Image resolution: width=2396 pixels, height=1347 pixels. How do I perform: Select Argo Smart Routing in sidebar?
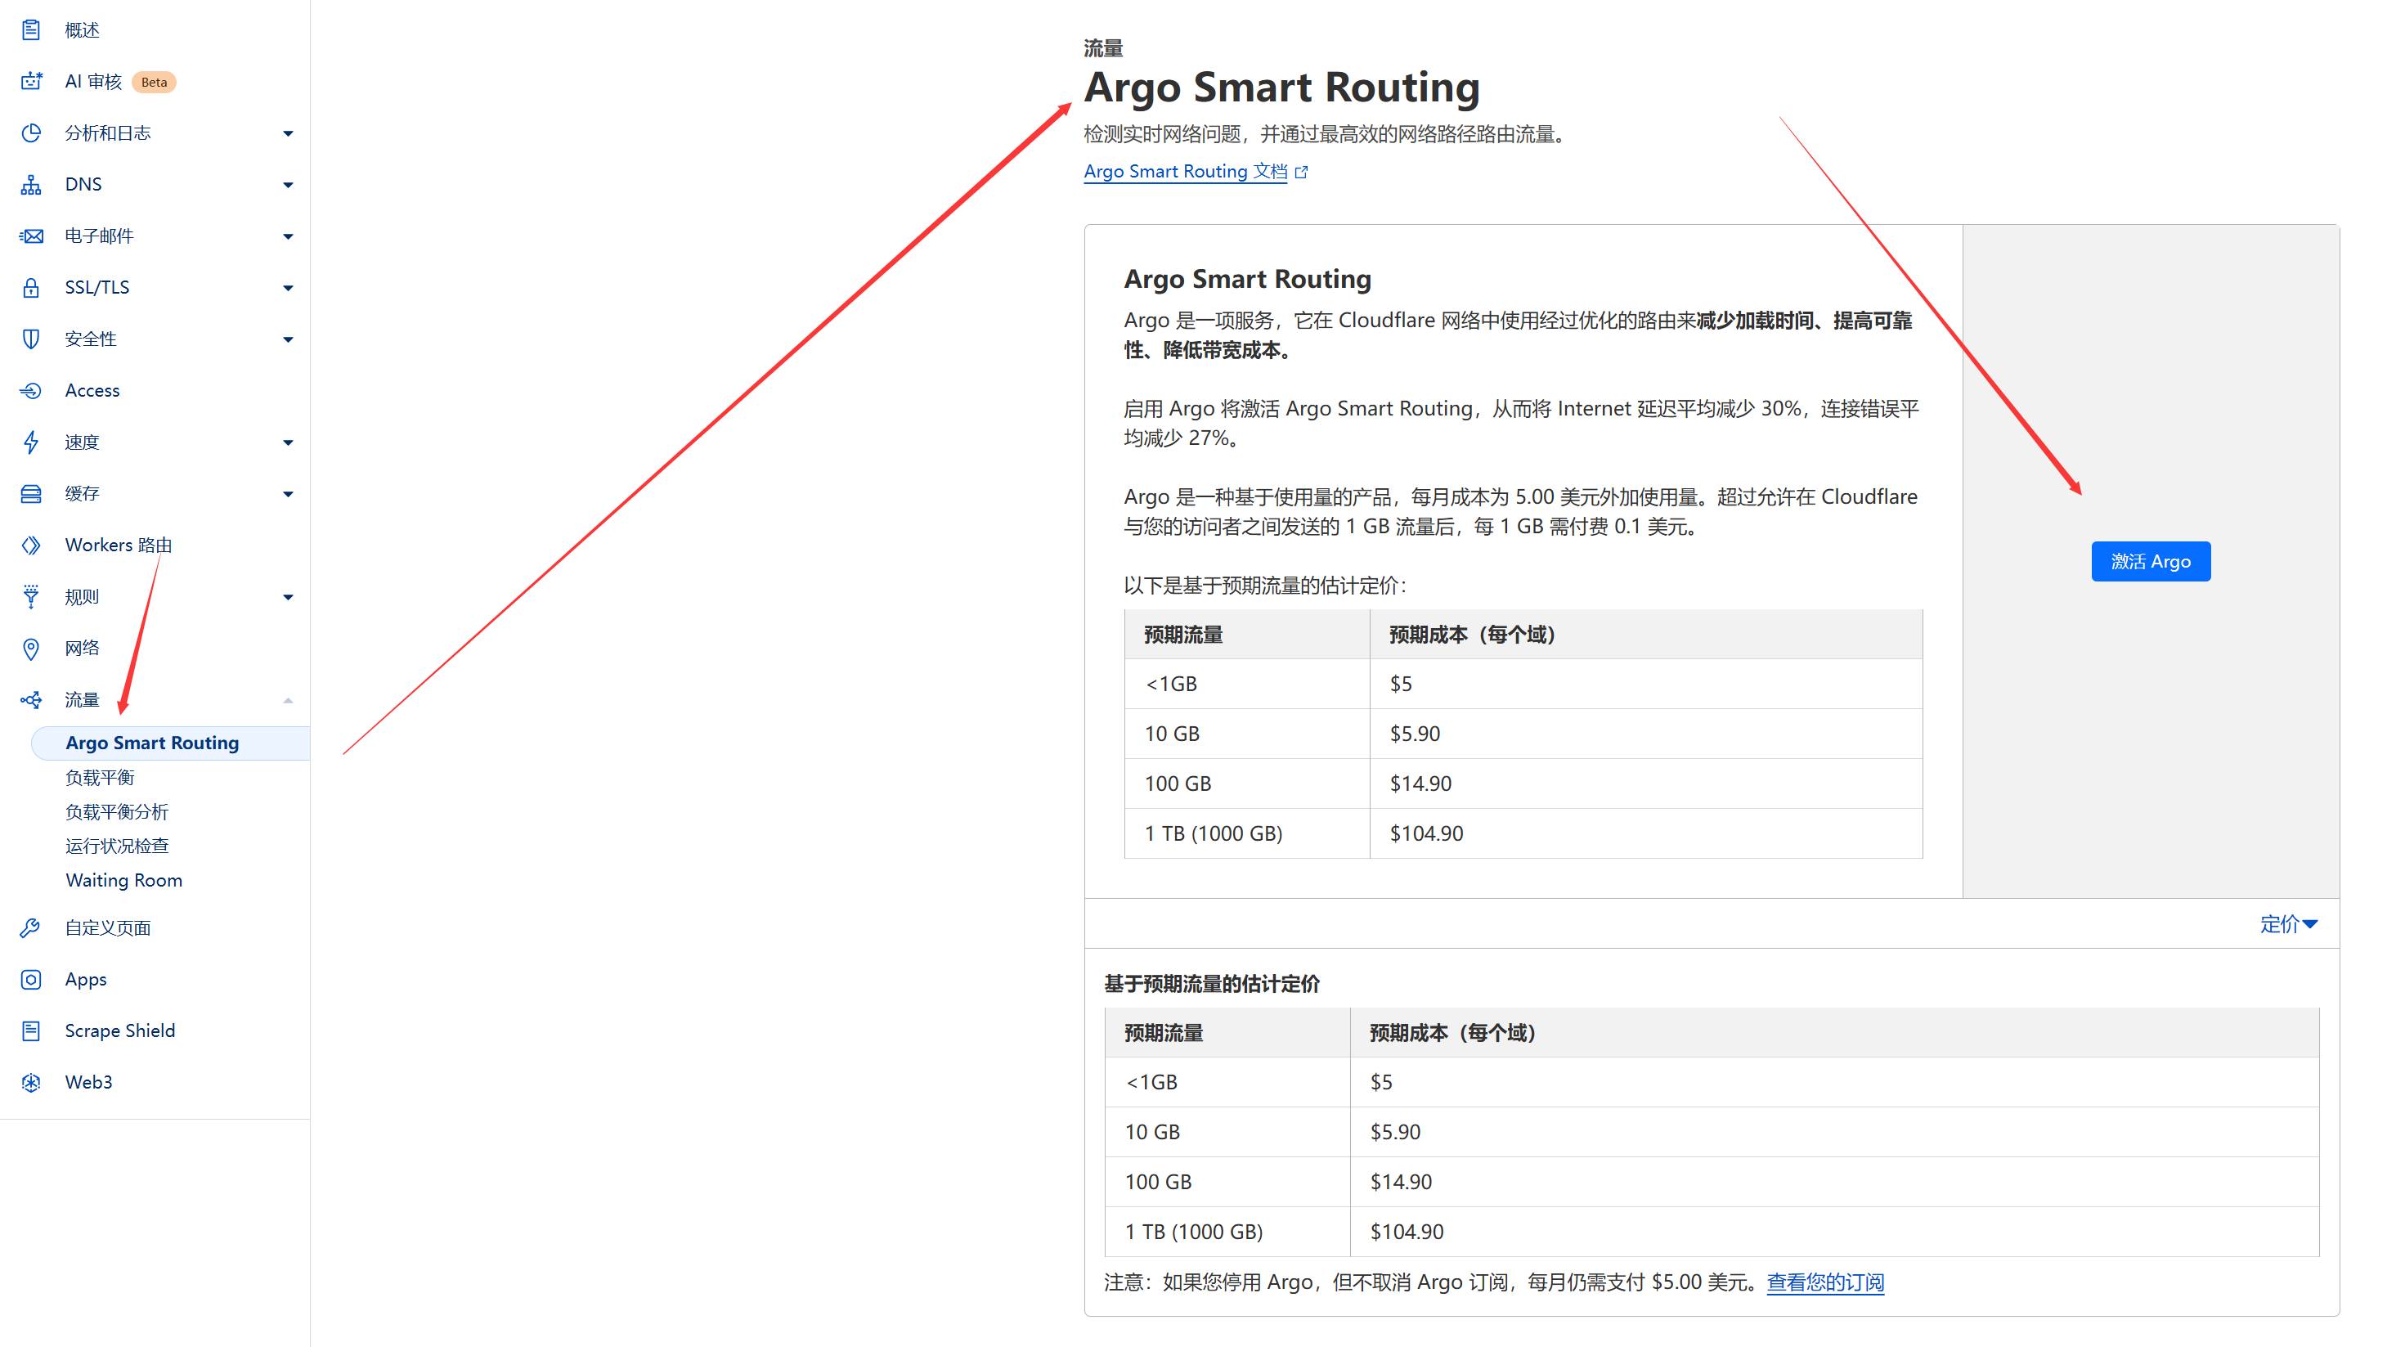pos(170,743)
